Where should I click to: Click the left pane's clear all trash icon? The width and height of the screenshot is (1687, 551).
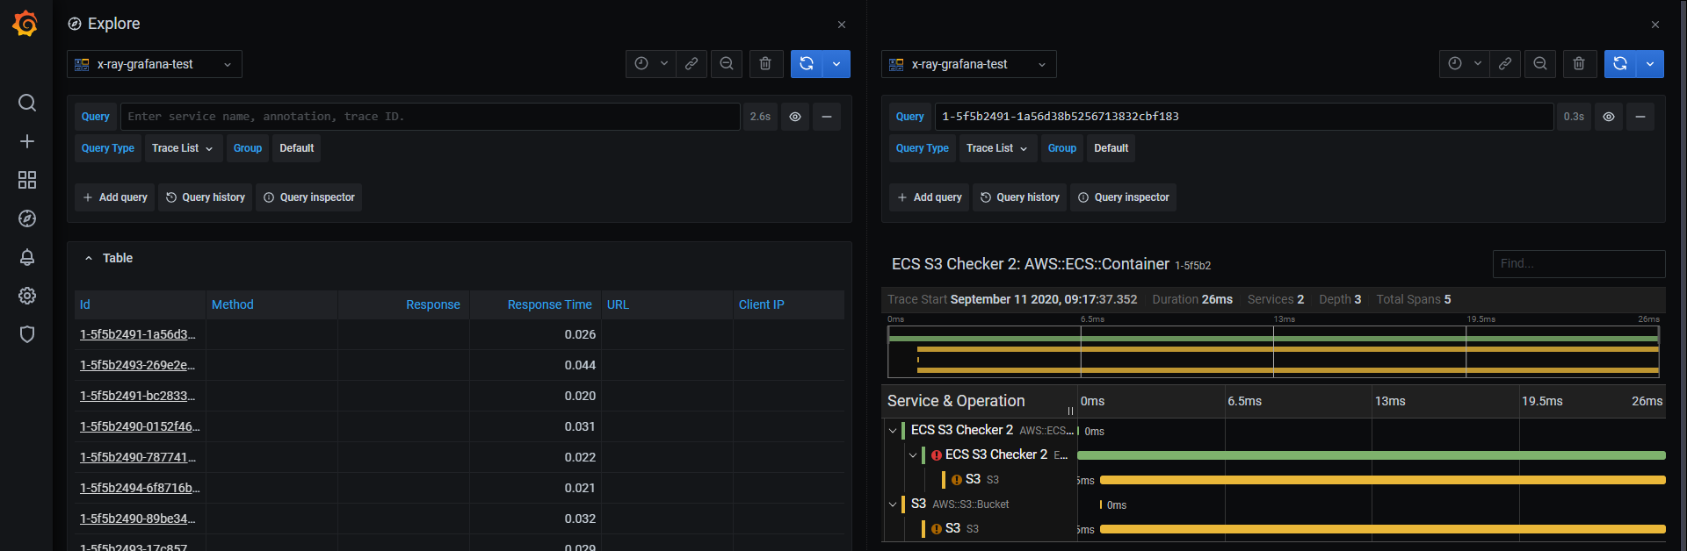765,64
